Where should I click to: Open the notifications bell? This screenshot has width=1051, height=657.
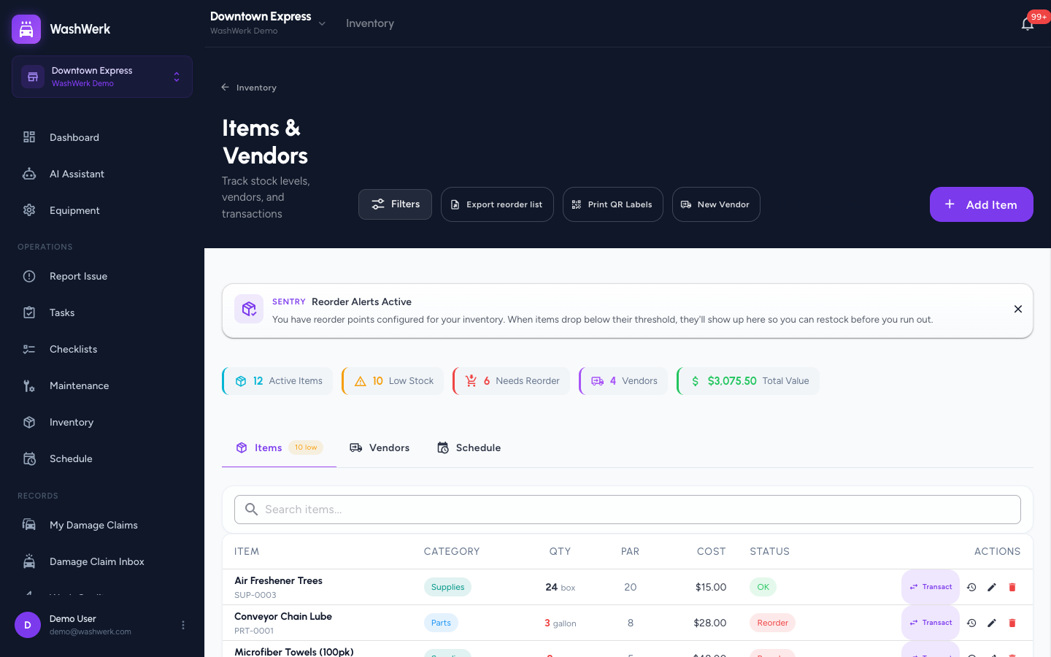(x=1028, y=24)
